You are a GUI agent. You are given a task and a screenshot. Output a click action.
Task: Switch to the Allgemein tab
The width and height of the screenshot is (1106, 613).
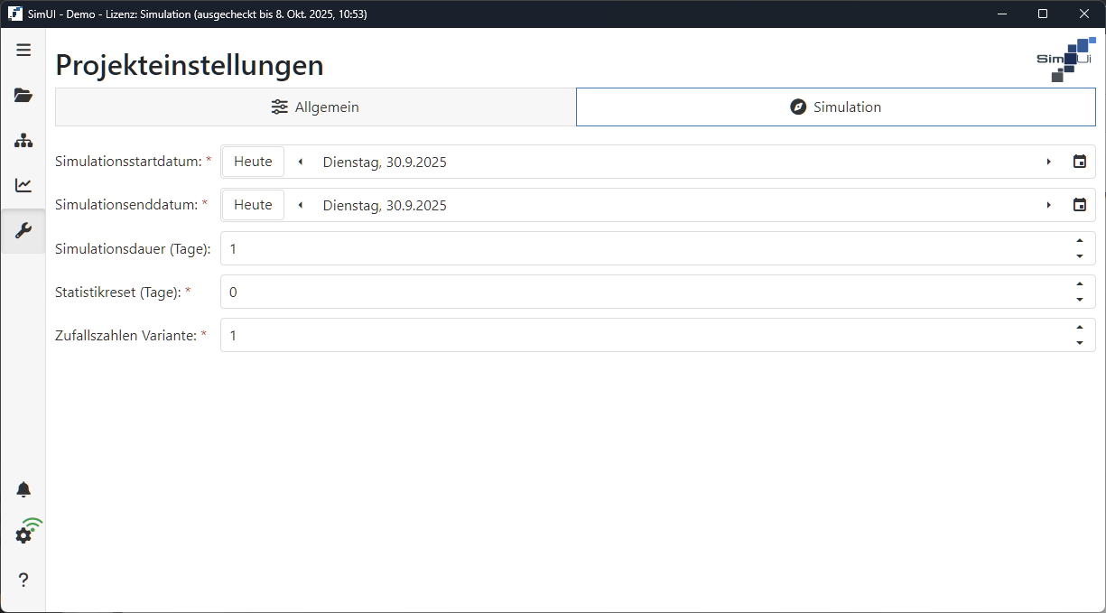click(x=315, y=107)
